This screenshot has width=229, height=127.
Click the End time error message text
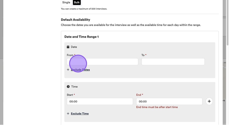[157, 107]
